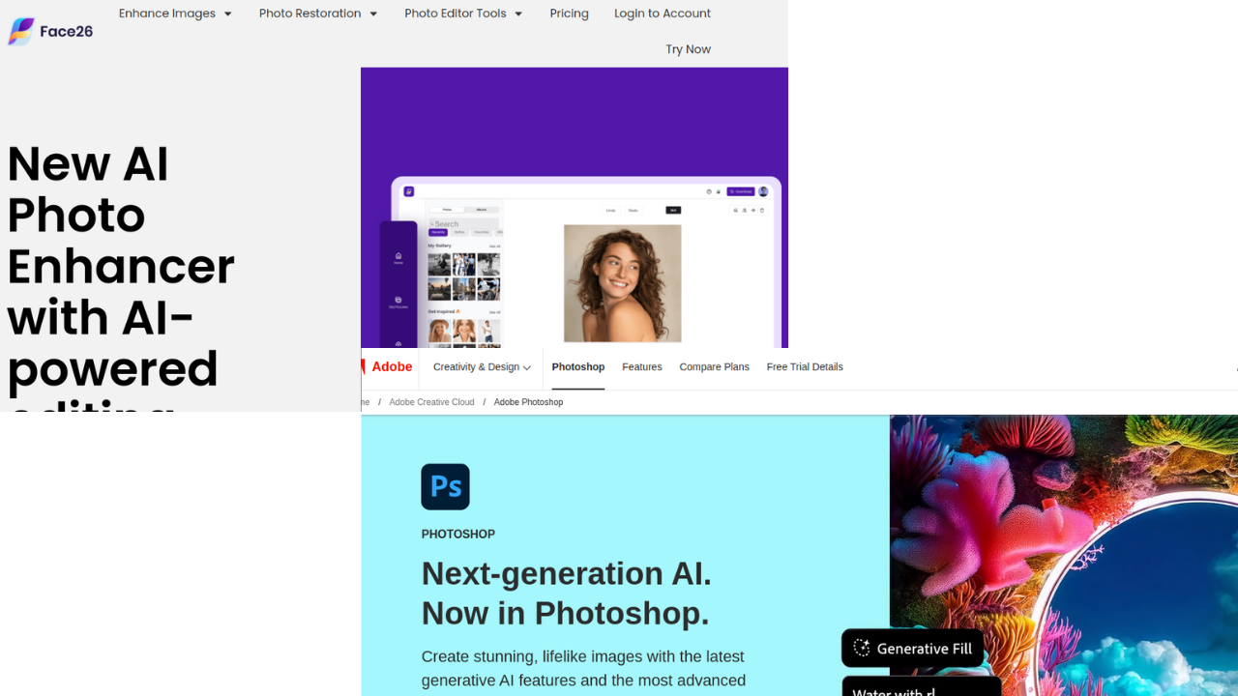Click the chevron next to Creativity & Design
This screenshot has width=1238, height=696.
click(527, 368)
